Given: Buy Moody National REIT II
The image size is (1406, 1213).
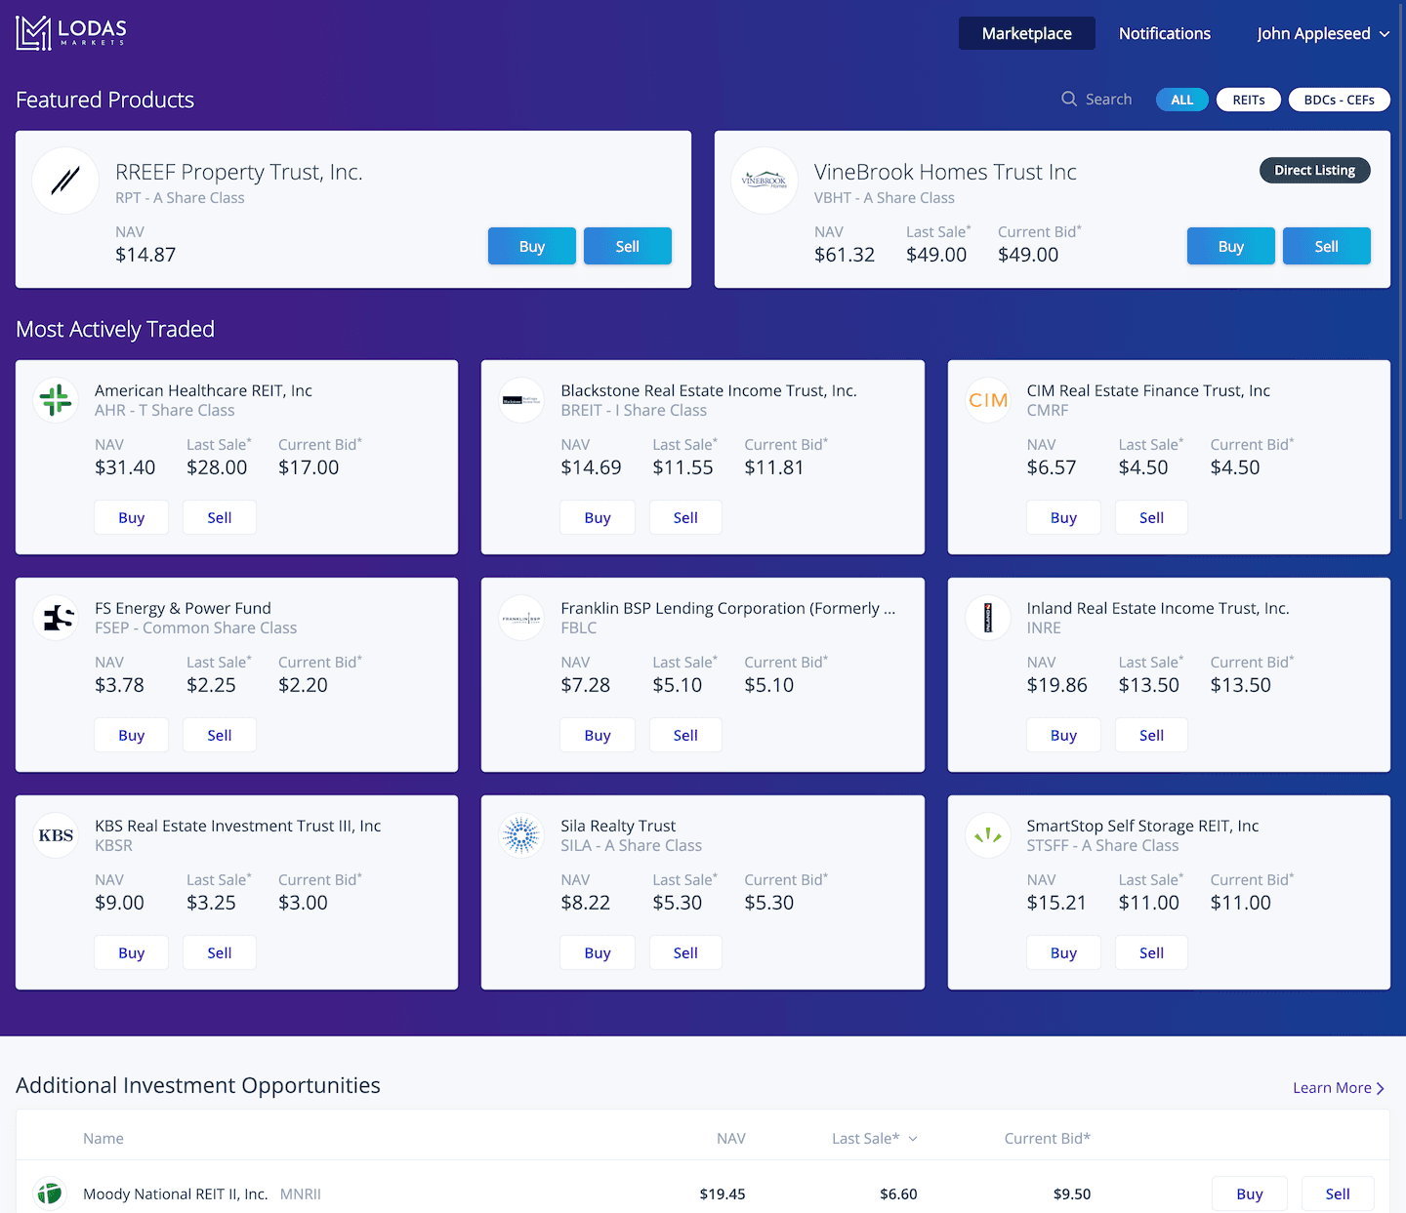Looking at the screenshot, I should coord(1250,1193).
